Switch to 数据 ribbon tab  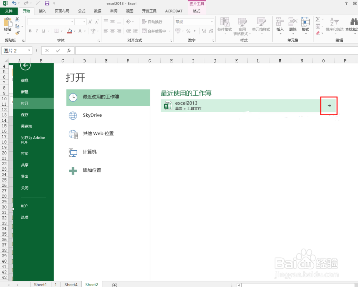97,11
